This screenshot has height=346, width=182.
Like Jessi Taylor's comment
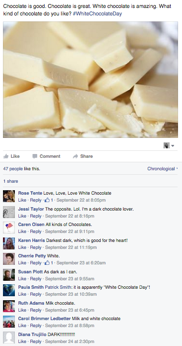click(x=22, y=216)
